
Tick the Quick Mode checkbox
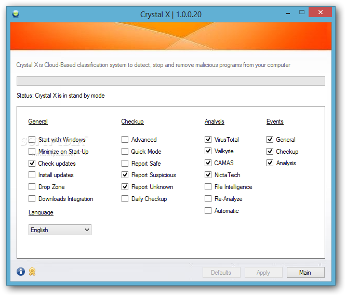[125, 151]
